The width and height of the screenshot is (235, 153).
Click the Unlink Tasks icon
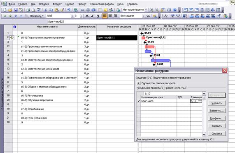(x=88, y=10)
